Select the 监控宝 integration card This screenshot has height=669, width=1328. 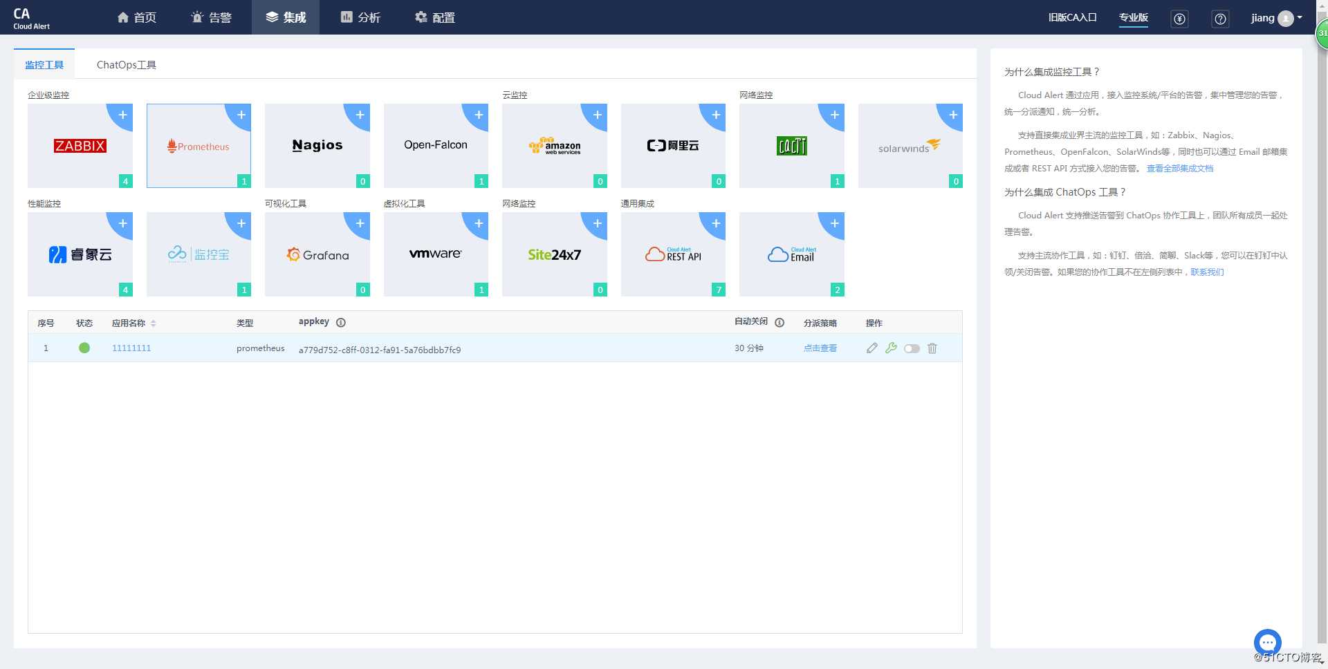pyautogui.click(x=199, y=254)
